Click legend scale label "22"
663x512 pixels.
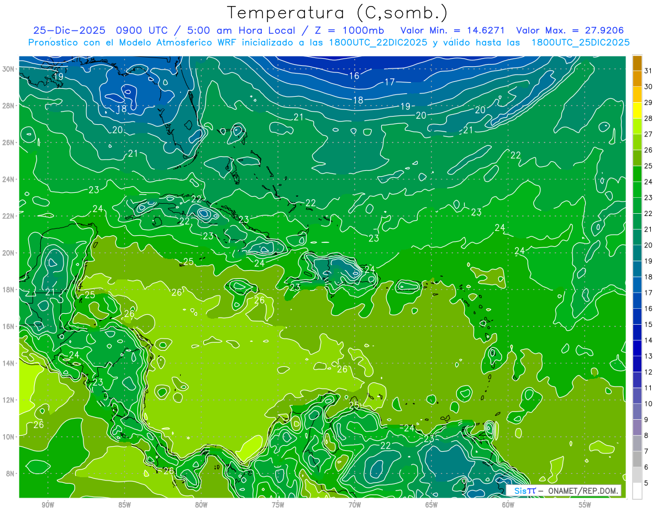(649, 214)
